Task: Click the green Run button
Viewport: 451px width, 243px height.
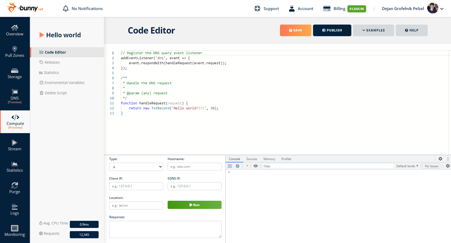Action: coord(195,205)
